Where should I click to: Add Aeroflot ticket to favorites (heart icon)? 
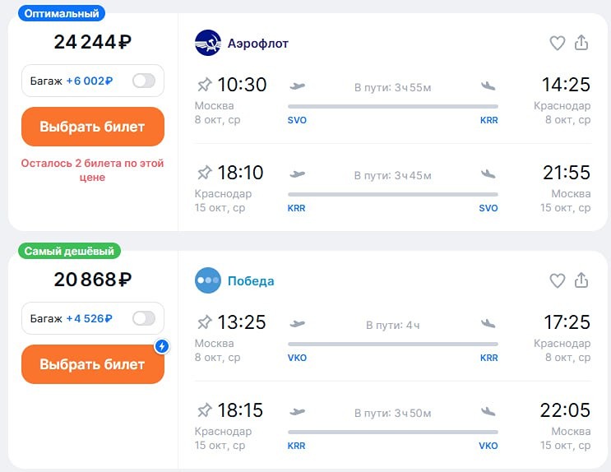click(x=558, y=43)
